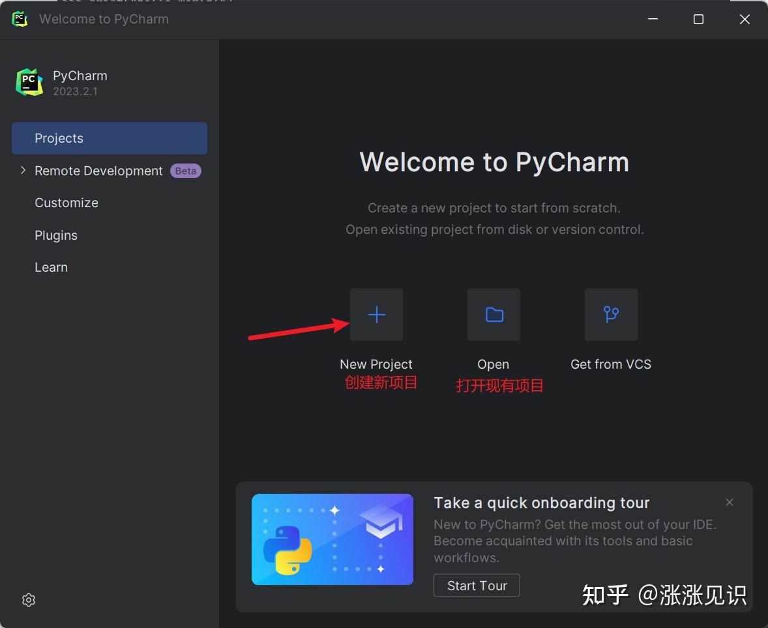Select the Get from VCS icon

[x=611, y=315]
